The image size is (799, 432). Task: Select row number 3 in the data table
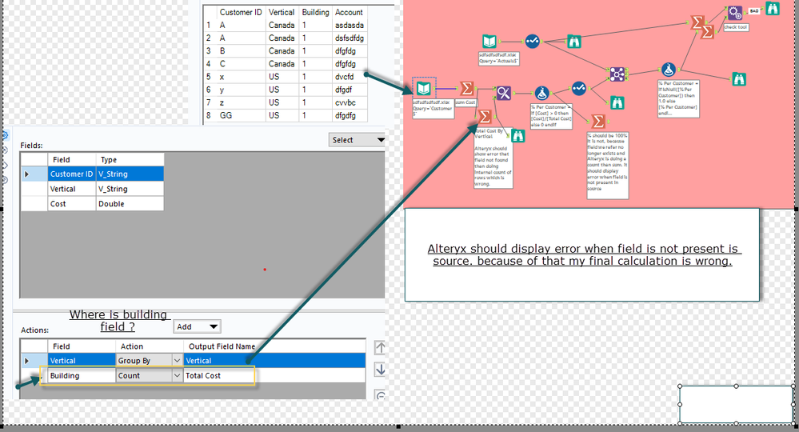point(209,51)
